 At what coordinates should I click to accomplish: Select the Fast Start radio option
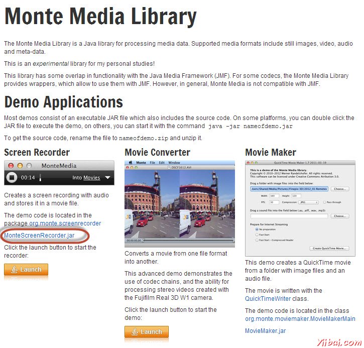tap(257, 235)
